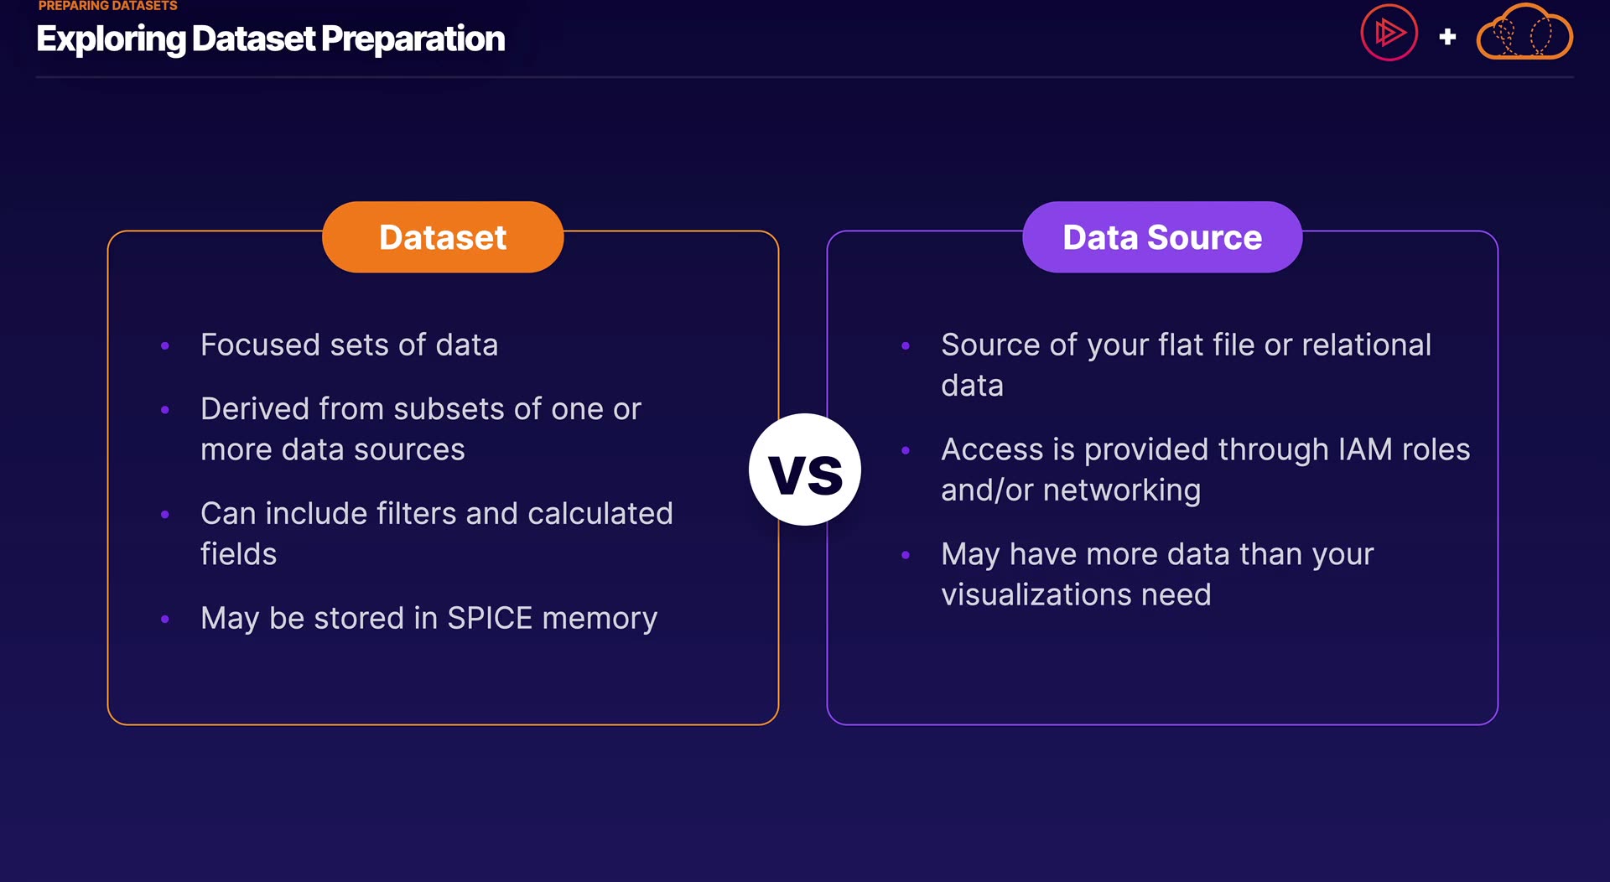Click the bullet dot beside "May be stored in SPICE memory"
Screen dimensions: 1610x882
tap(165, 620)
